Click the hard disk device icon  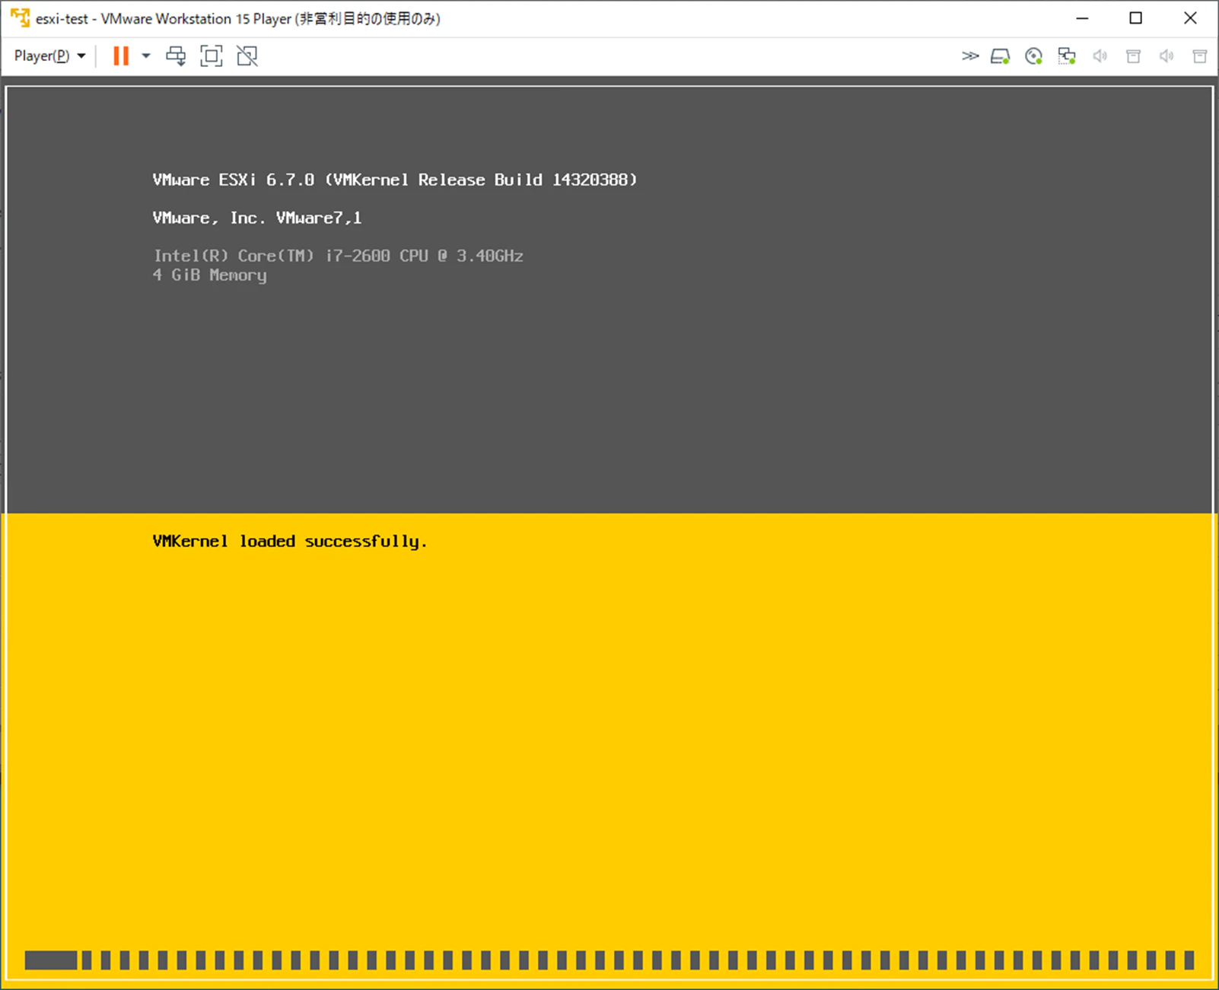point(1000,56)
